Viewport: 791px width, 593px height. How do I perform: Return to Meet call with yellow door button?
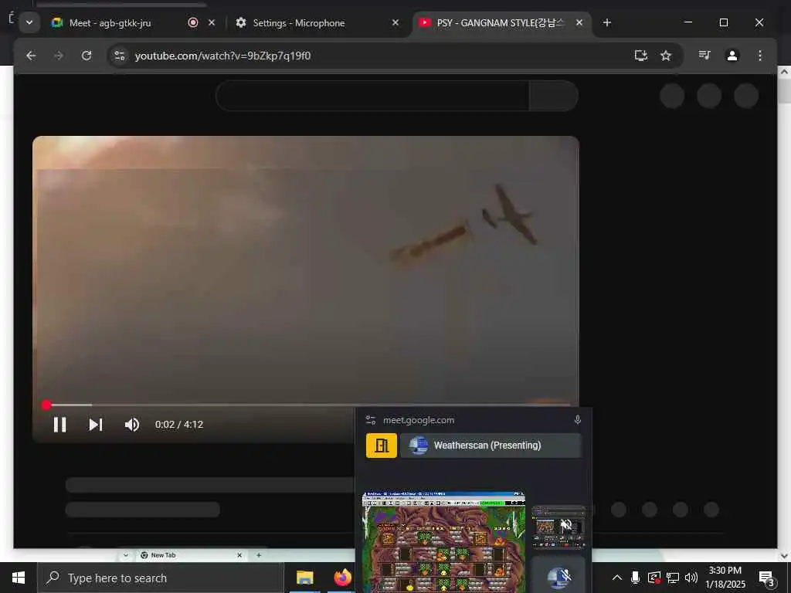[x=382, y=446]
